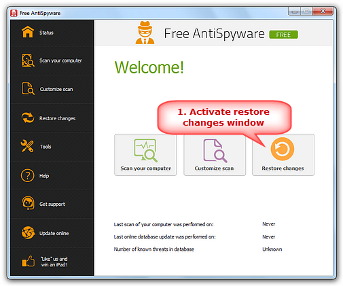Screen dimensions: 343x286
Task: Select Customize scan text in sidebar
Action: (56, 89)
